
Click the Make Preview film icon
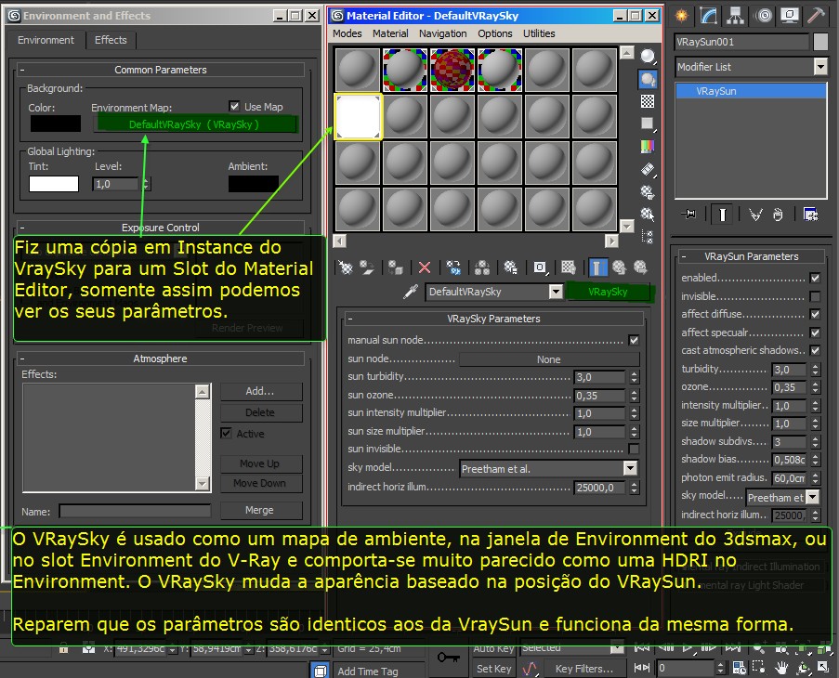[x=648, y=169]
